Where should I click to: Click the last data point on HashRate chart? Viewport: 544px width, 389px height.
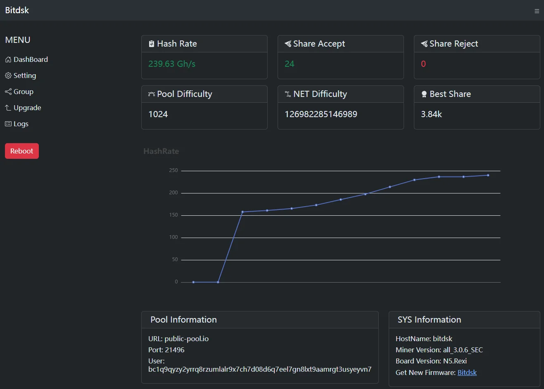[488, 175]
